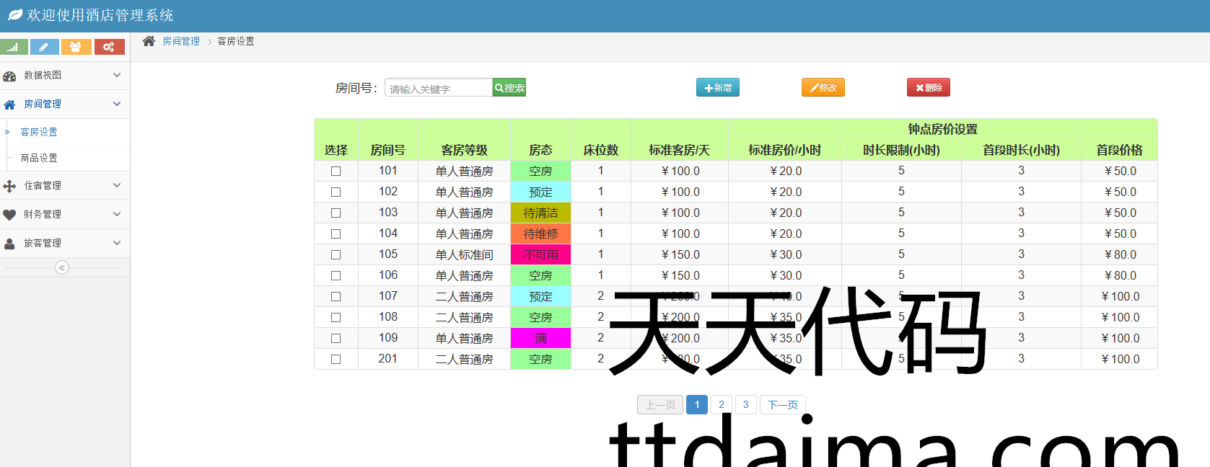Open the 客房设置 submenu item
The height and width of the screenshot is (467, 1210).
point(39,132)
